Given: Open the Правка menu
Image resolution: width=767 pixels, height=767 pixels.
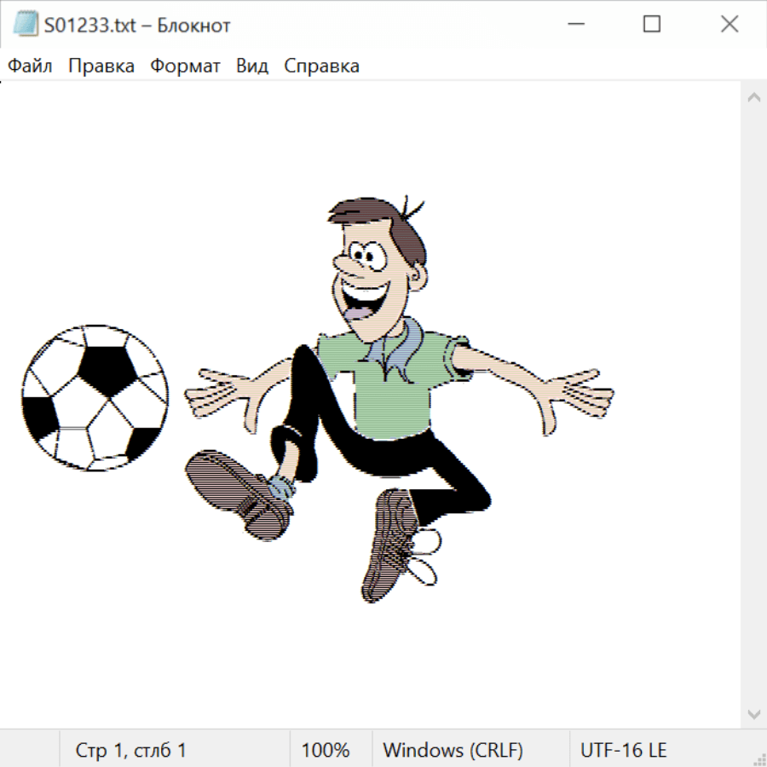Looking at the screenshot, I should (101, 66).
